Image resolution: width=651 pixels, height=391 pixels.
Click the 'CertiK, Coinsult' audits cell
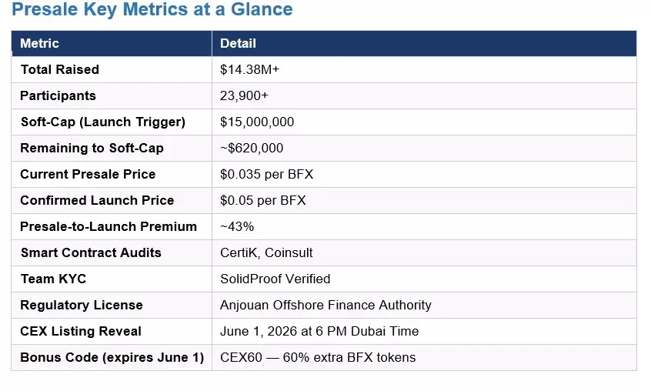point(266,252)
